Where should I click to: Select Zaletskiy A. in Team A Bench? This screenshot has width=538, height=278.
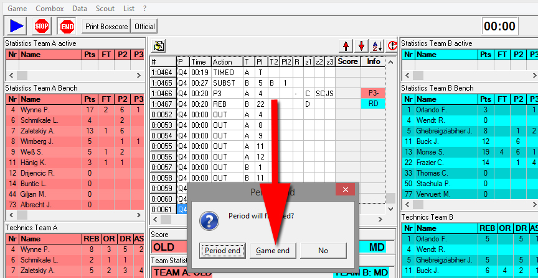[75, 131]
